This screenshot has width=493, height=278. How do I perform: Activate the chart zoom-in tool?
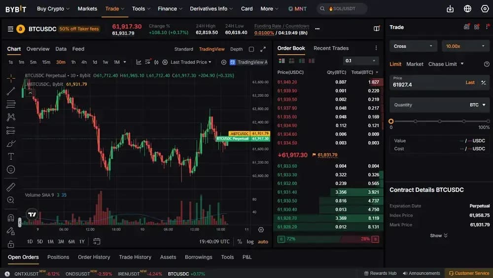[11, 200]
